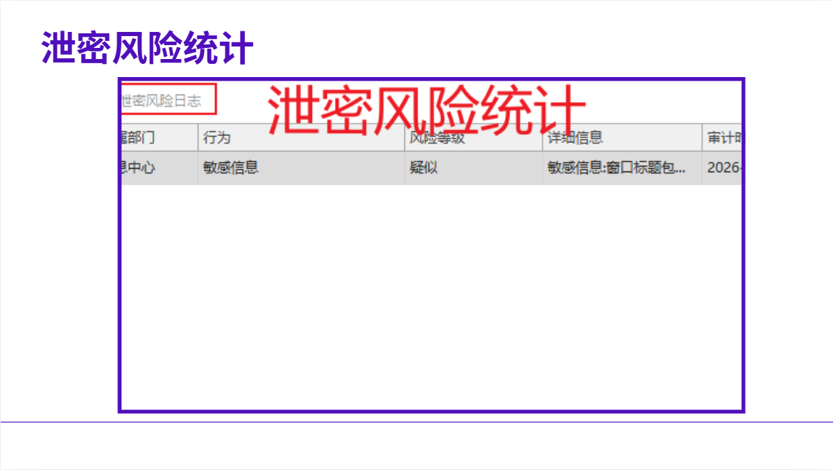Click the partially visible 部门 column header
833x470 pixels.
(x=139, y=137)
